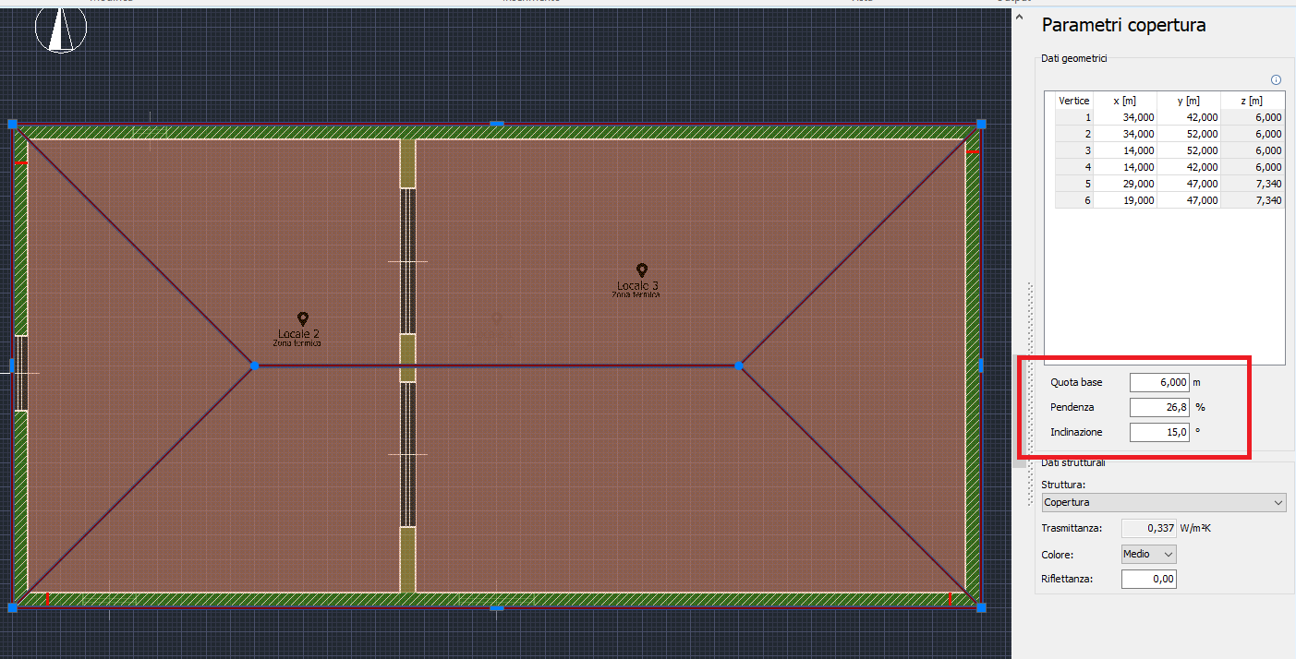Grab the left edge midpoint handle

tap(12, 365)
